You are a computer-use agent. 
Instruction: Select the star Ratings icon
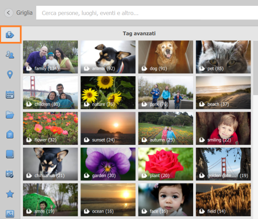[x=10, y=194]
